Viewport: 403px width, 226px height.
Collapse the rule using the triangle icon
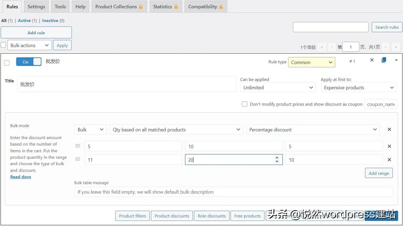[x=396, y=60]
